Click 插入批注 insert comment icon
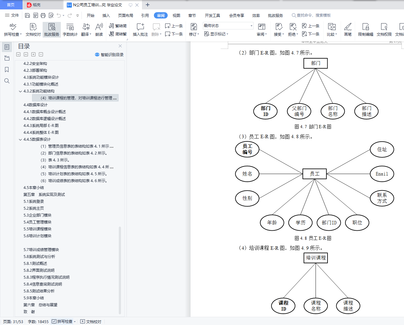The image size is (404, 325). click(140, 27)
